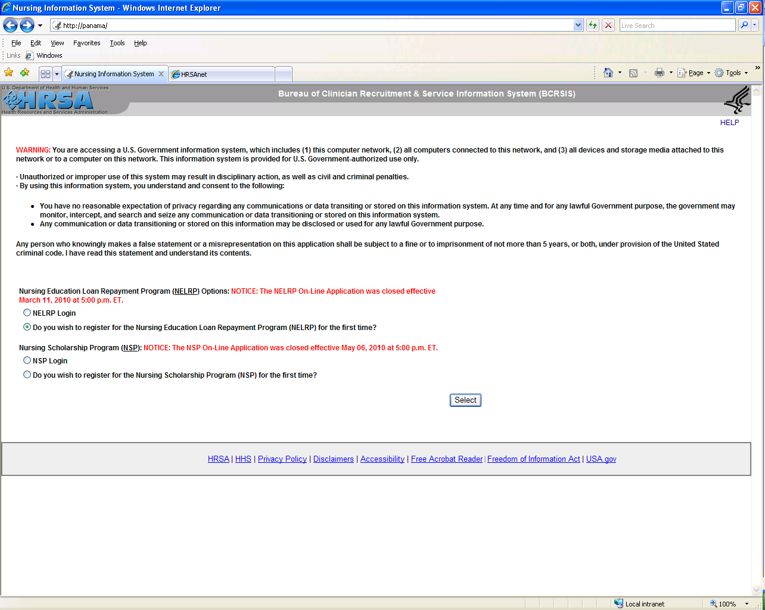Open the View menu
Screen dimensions: 765x610
[x=57, y=43]
